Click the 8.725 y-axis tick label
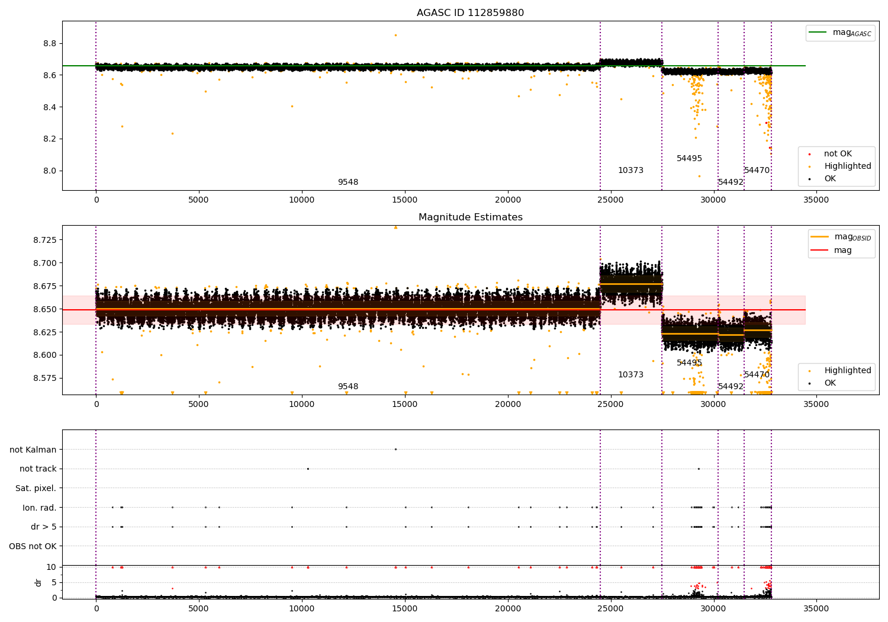 coord(44,240)
